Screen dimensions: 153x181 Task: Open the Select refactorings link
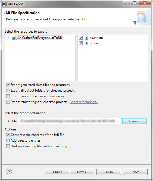84,102
